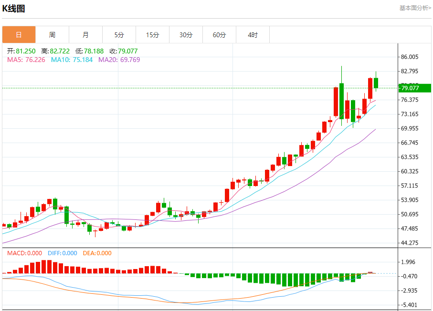Click the DIFF: 0.000 legend label
433x311 pixels.
point(62,253)
